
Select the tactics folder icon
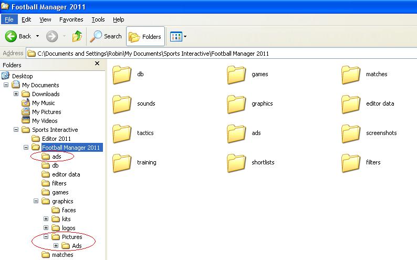(x=122, y=134)
